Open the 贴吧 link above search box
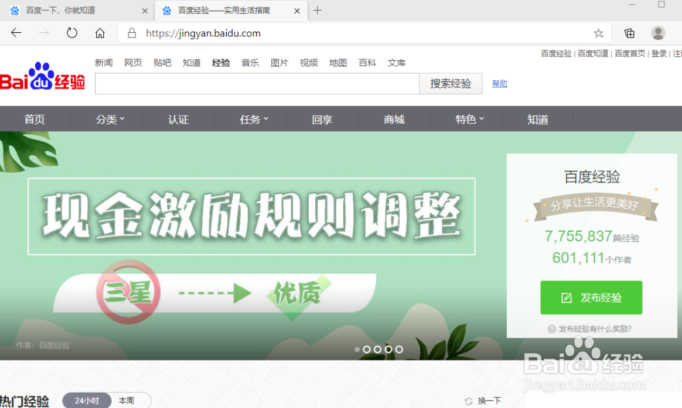682x408 pixels. tap(162, 63)
